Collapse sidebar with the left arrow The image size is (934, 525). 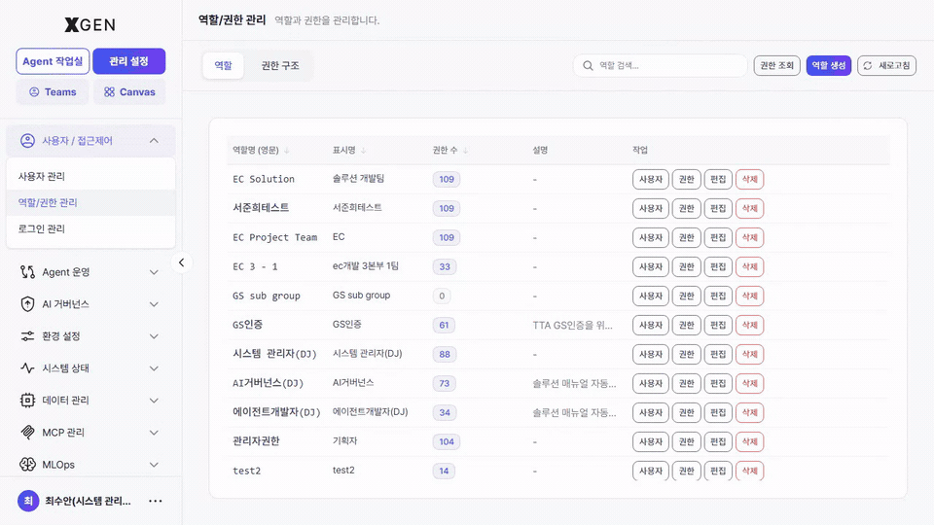tap(182, 262)
